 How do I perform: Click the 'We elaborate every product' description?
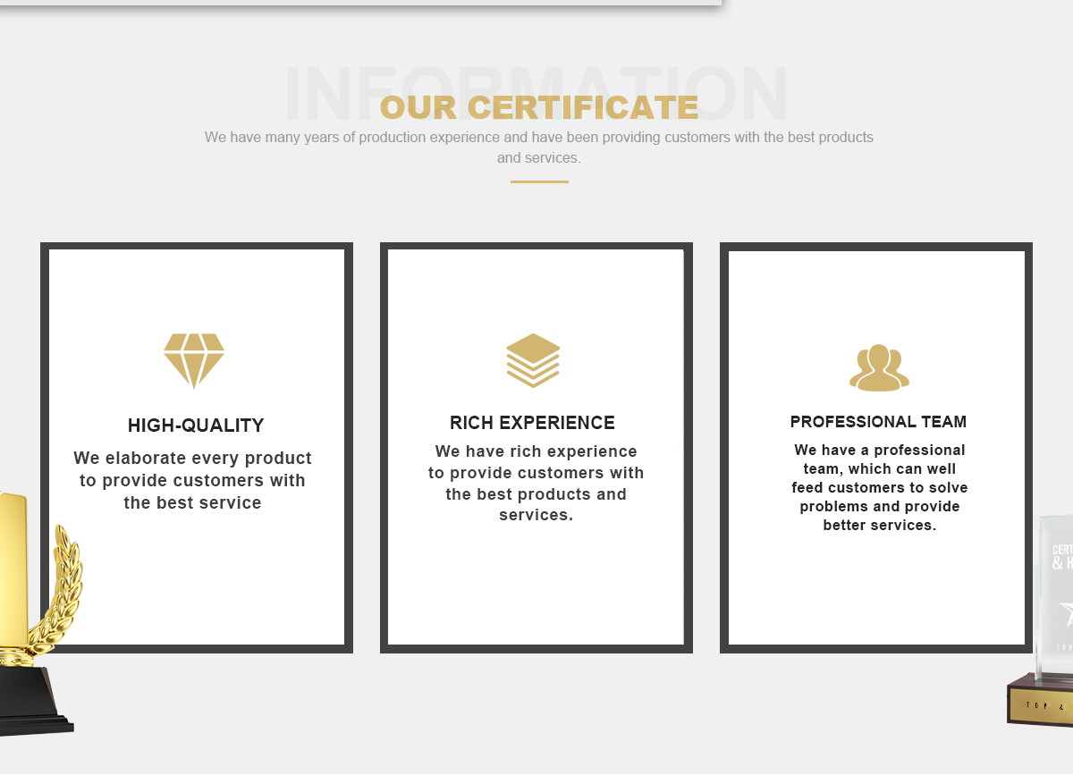pos(193,480)
